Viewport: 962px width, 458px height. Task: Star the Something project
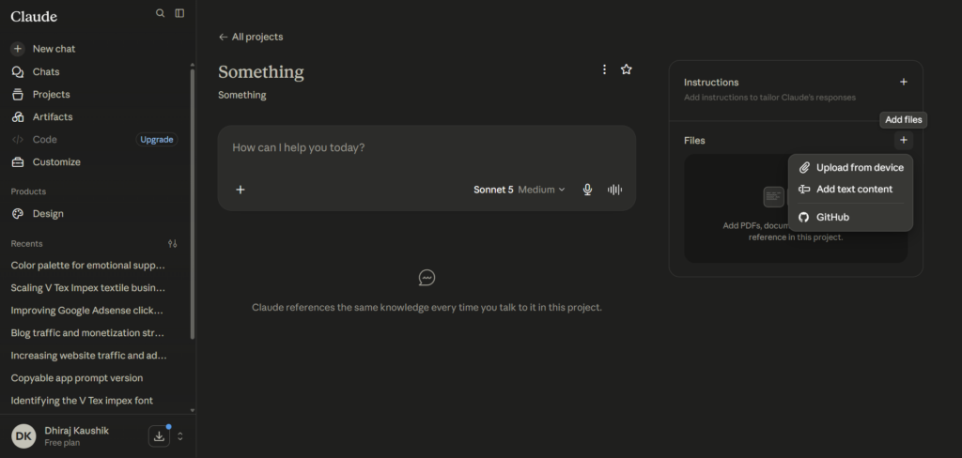pyautogui.click(x=626, y=69)
